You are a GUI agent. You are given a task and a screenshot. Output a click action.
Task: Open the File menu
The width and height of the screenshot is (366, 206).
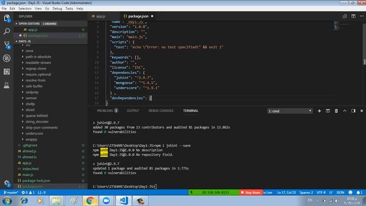pyautogui.click(x=4, y=9)
